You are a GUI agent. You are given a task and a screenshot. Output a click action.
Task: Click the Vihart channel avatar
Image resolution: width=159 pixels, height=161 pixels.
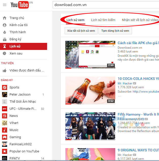click(x=5, y=123)
